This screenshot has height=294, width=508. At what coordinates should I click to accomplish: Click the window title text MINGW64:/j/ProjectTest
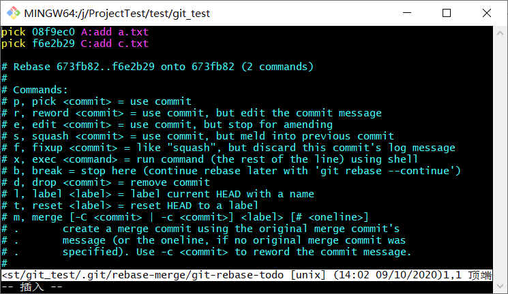coord(117,13)
